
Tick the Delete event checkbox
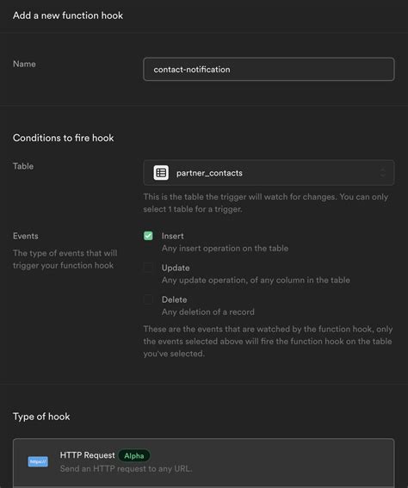148,300
